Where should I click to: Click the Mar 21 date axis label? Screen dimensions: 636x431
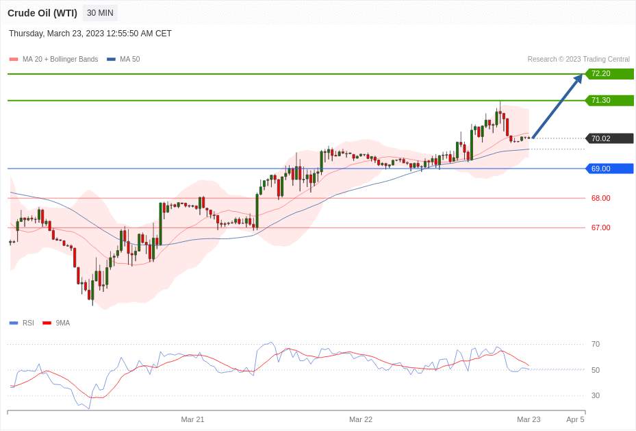click(x=192, y=419)
